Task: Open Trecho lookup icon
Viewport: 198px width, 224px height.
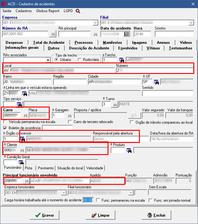Action: coord(122,60)
